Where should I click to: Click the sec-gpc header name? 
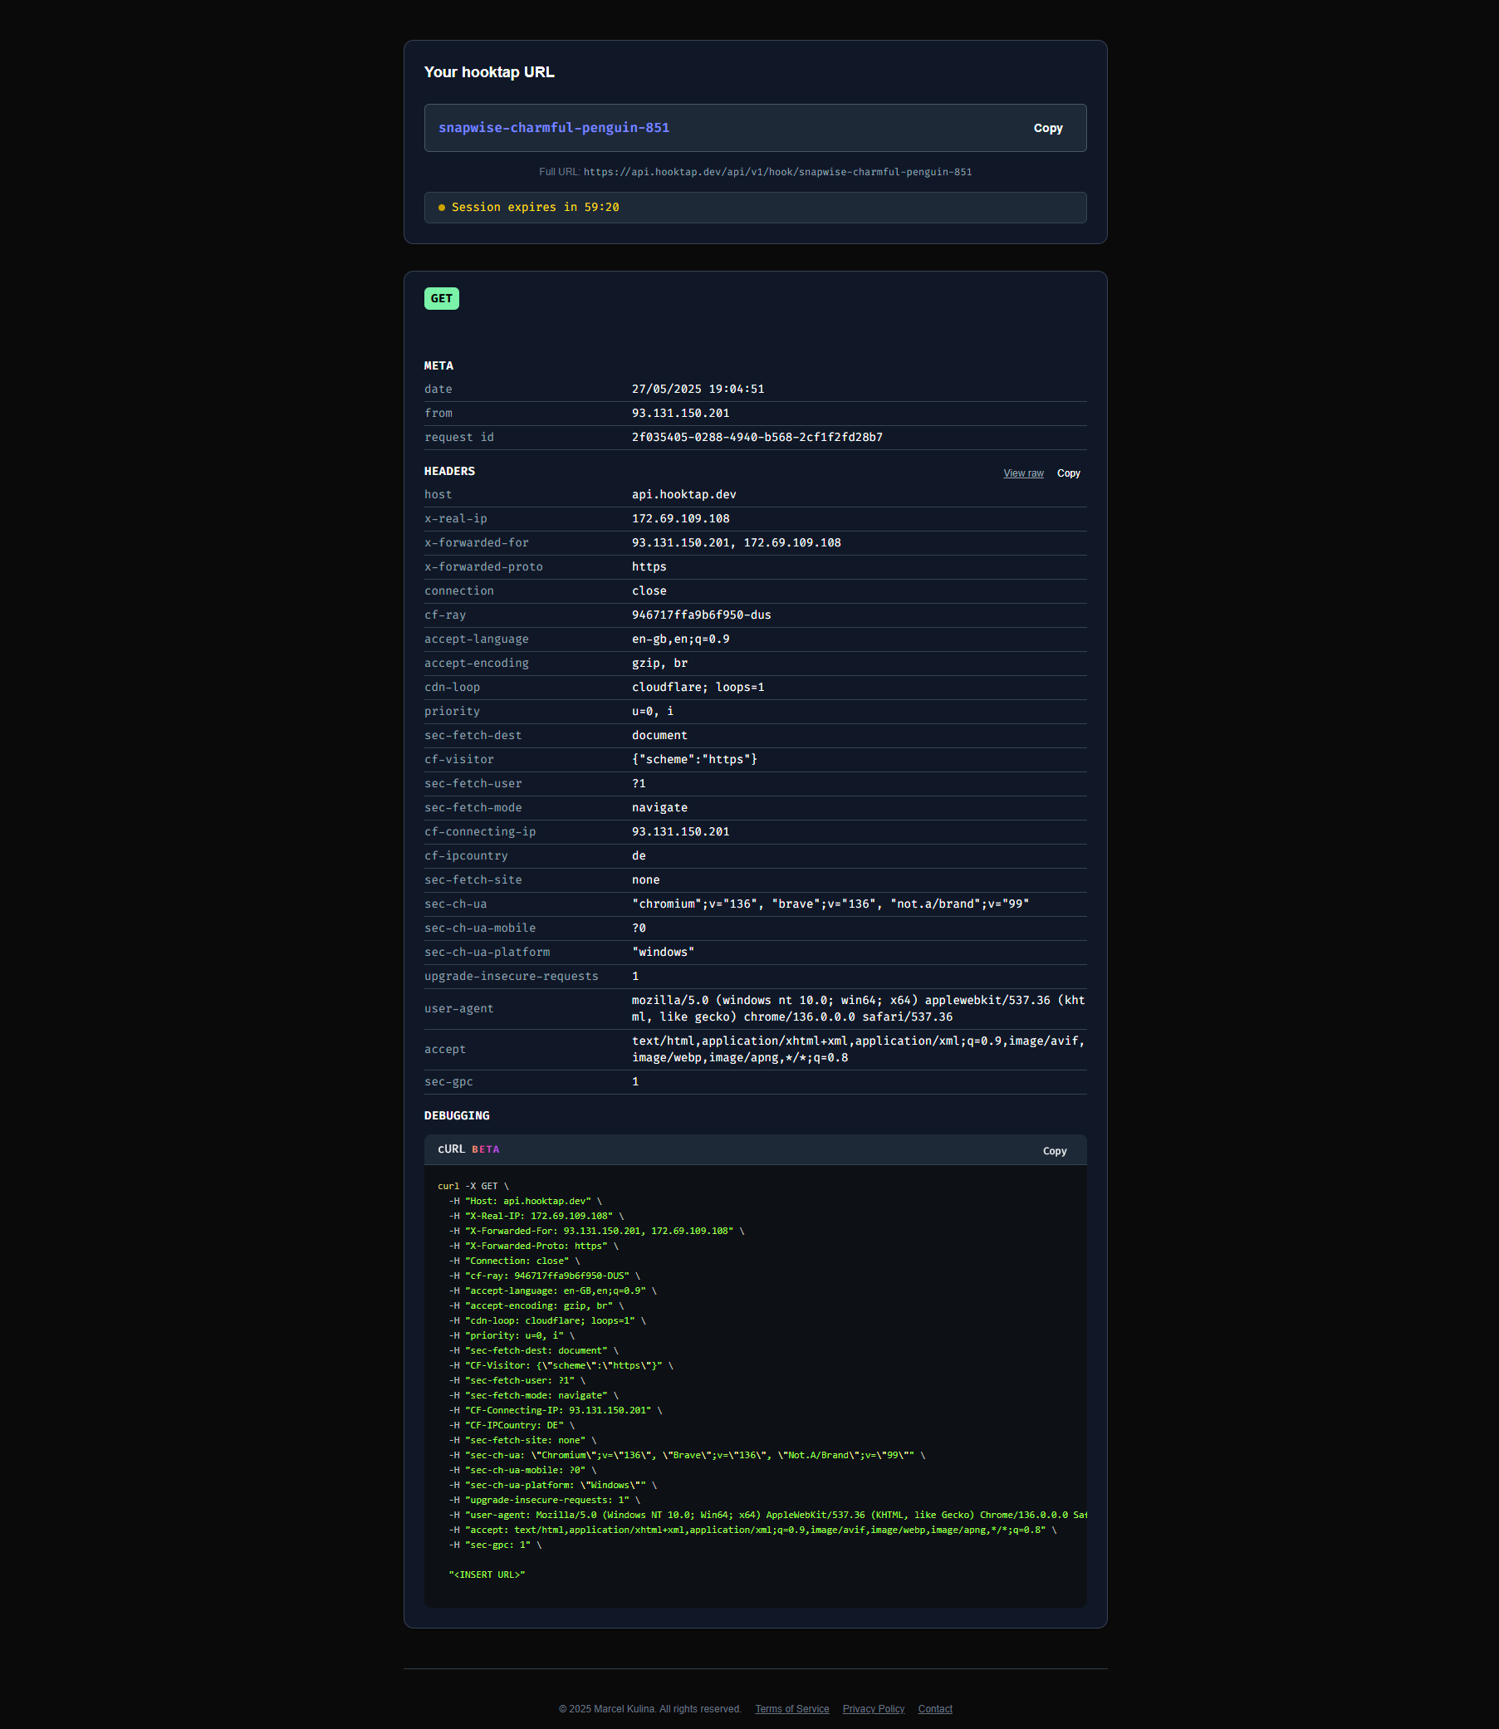[448, 1082]
